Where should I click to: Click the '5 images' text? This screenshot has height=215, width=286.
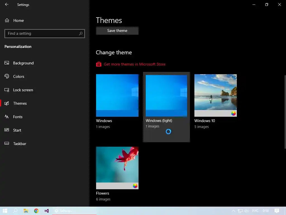pos(202,127)
